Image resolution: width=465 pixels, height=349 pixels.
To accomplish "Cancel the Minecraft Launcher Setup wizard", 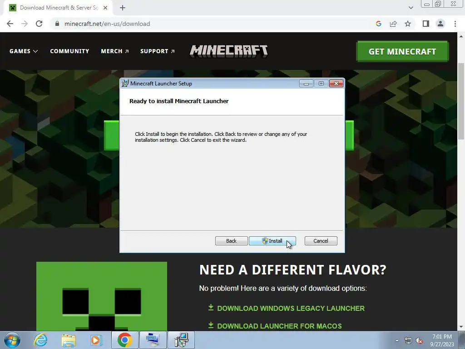I will (x=321, y=241).
